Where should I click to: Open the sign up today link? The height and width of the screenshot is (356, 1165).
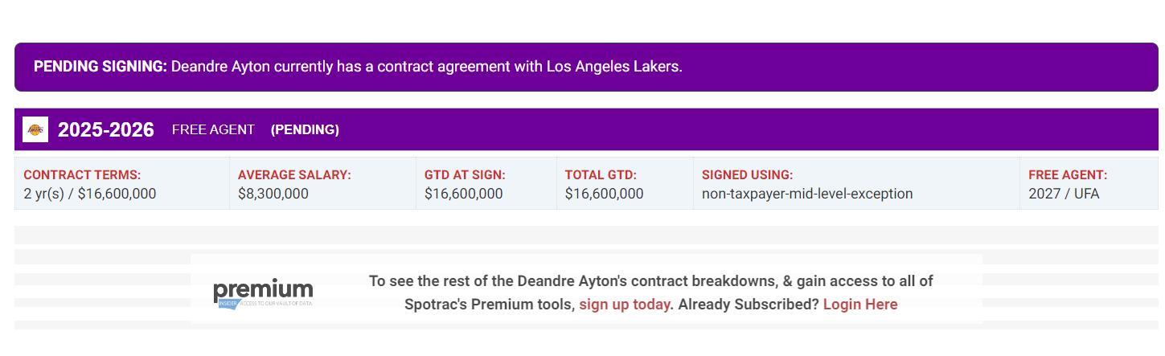pos(624,305)
